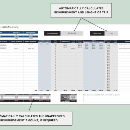Click the FLIGHT COSTS column header
Screen dimensions: 130x130
(73, 42)
